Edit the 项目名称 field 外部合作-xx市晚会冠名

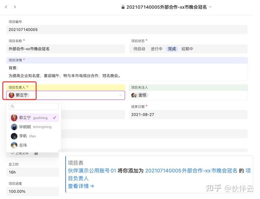tap(66, 49)
